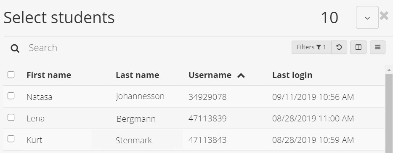Screen dimensions: 393x153
Task: Click username 47113839 in the table
Action: [x=207, y=118]
